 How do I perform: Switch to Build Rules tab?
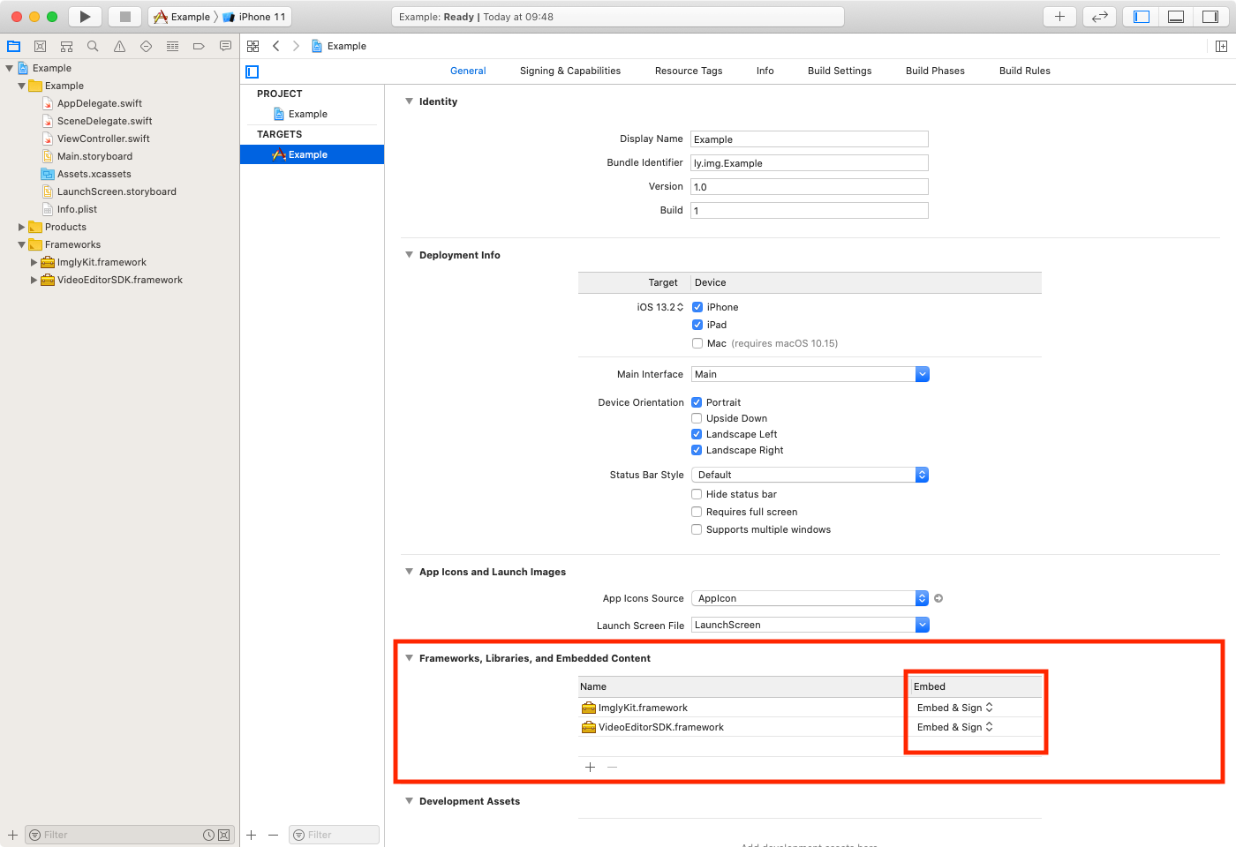1025,71
